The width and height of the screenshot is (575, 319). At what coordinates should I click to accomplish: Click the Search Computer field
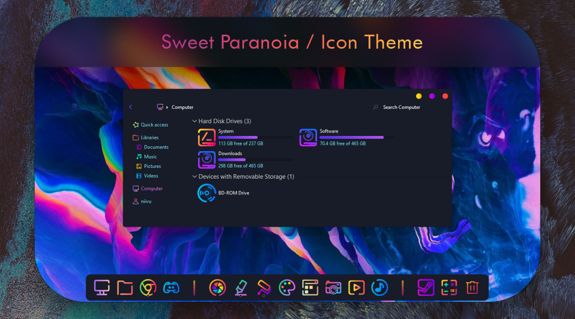coord(401,107)
